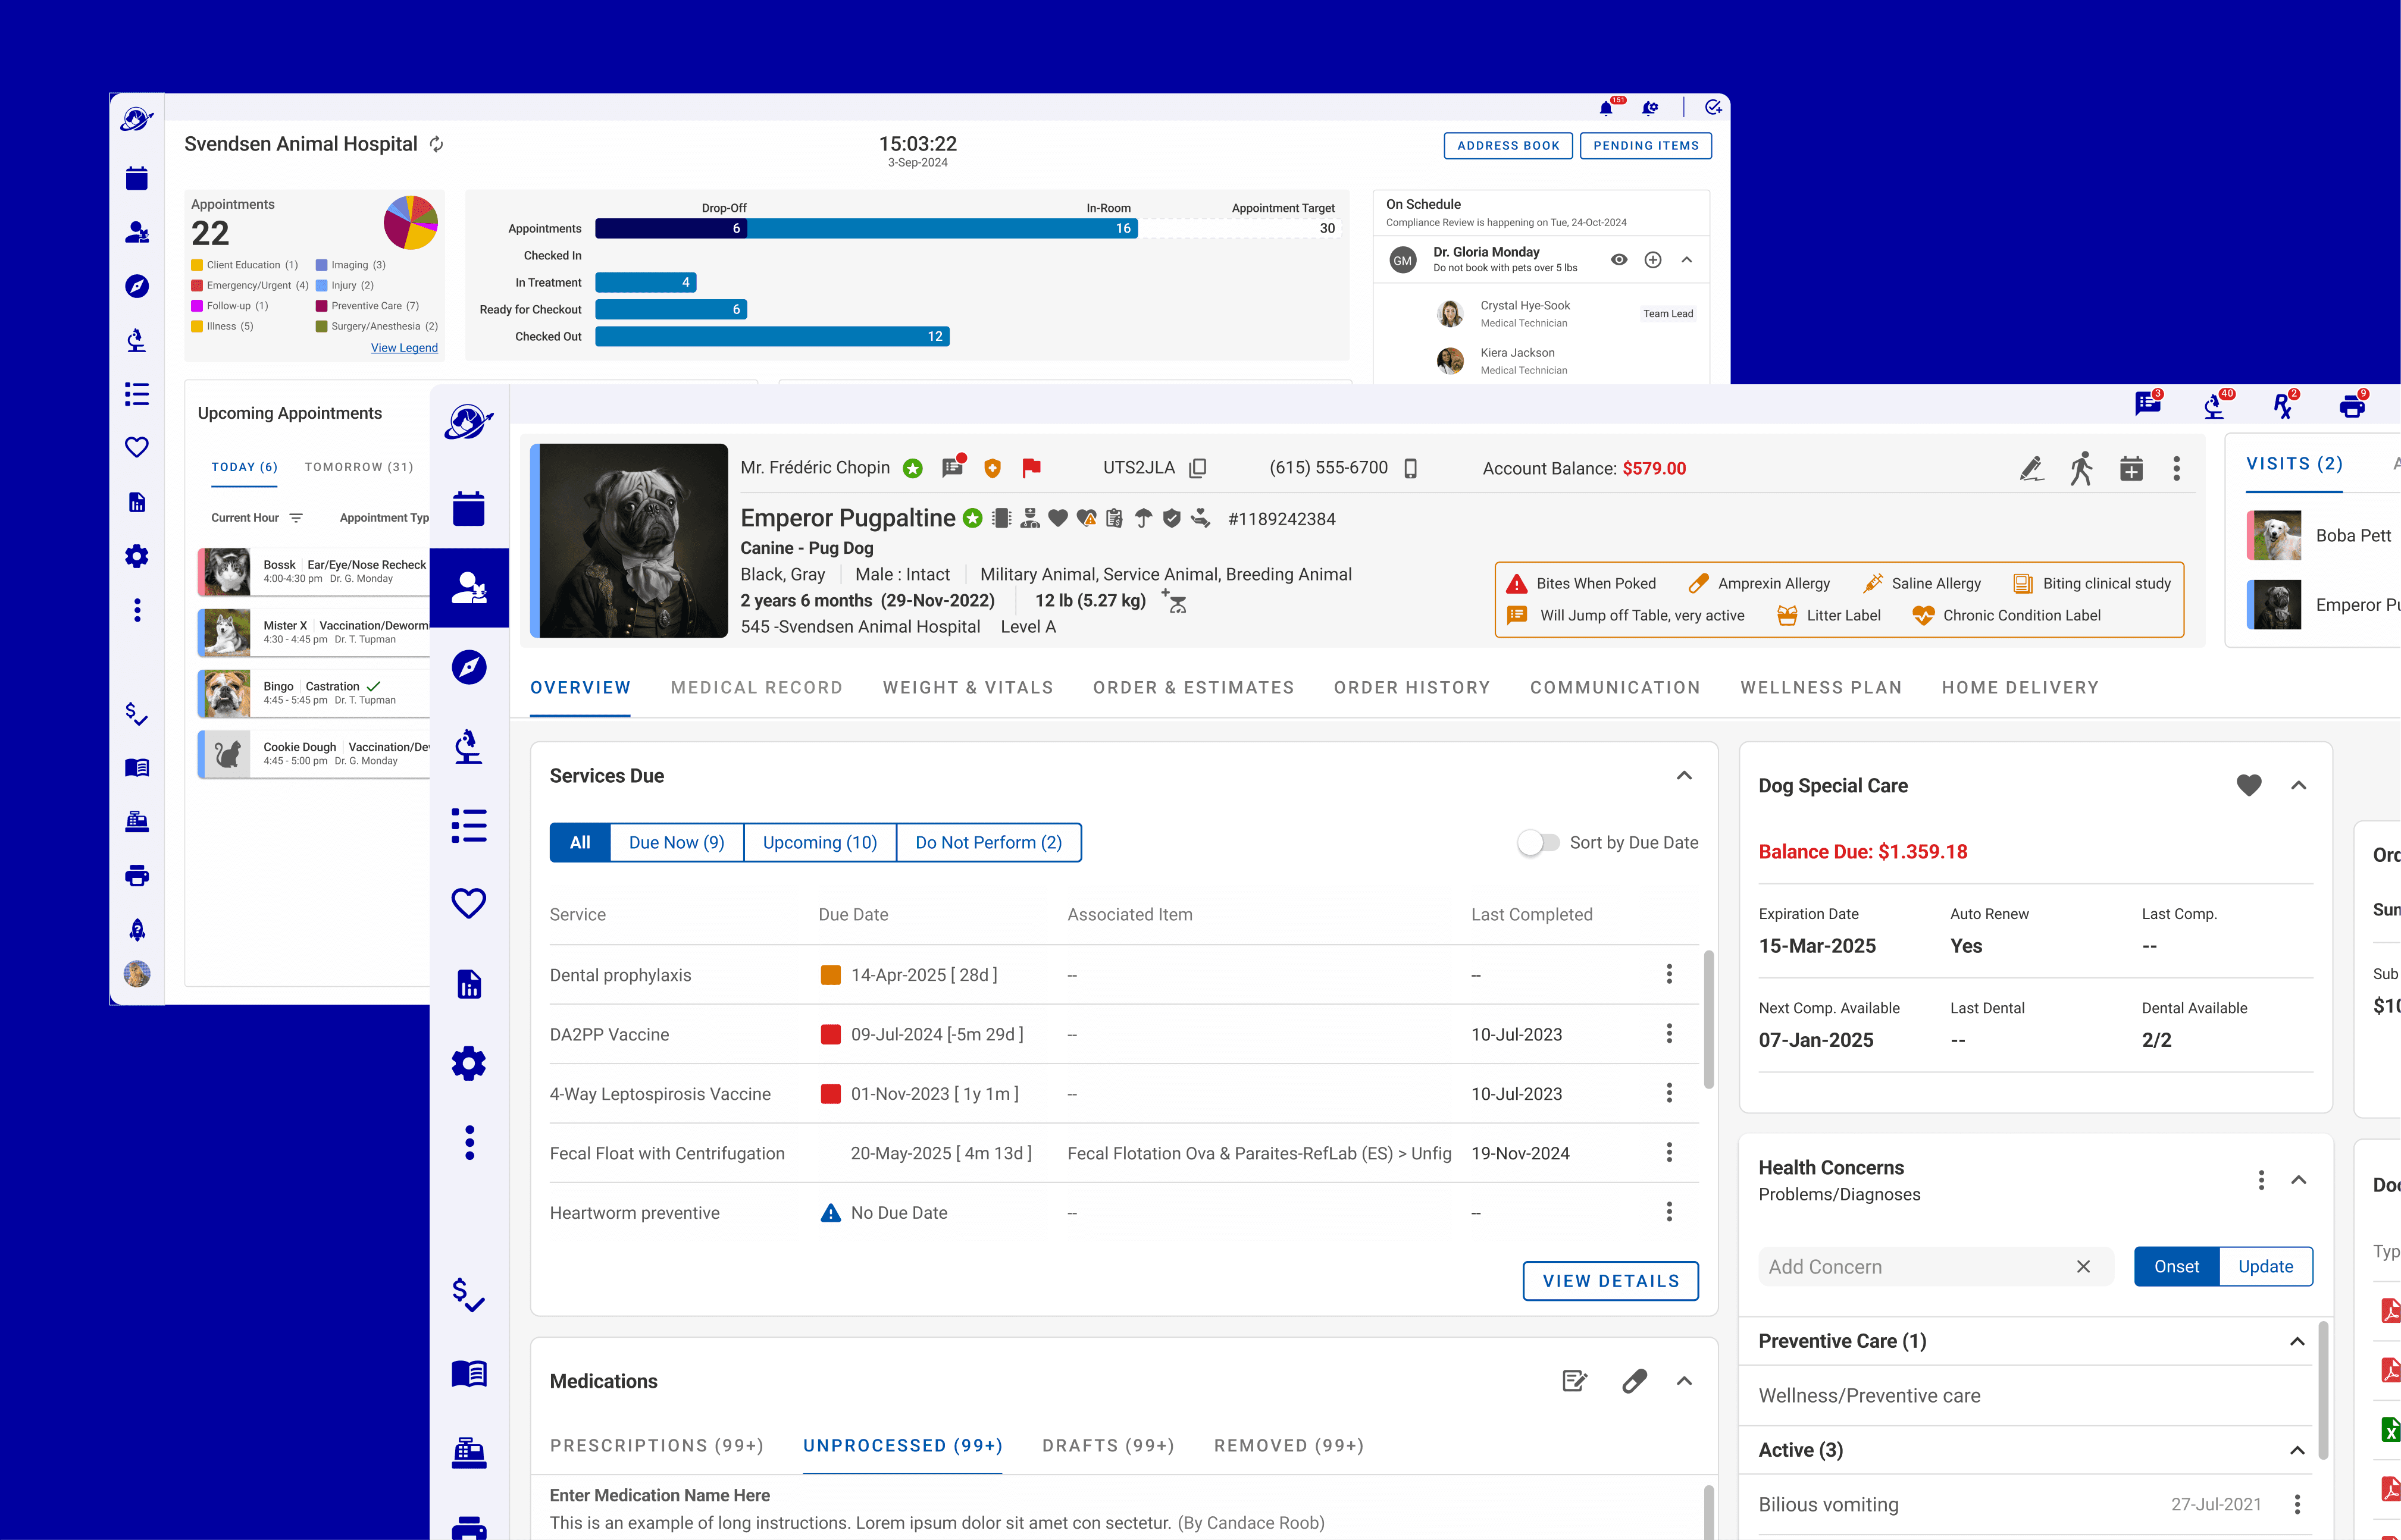Open the Due Now (9) filter tab
Viewport: 2401px width, 1540px height.
pos(677,842)
